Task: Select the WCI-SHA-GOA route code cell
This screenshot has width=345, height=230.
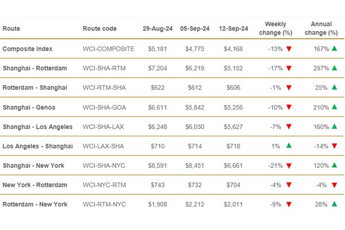Action: [106, 108]
